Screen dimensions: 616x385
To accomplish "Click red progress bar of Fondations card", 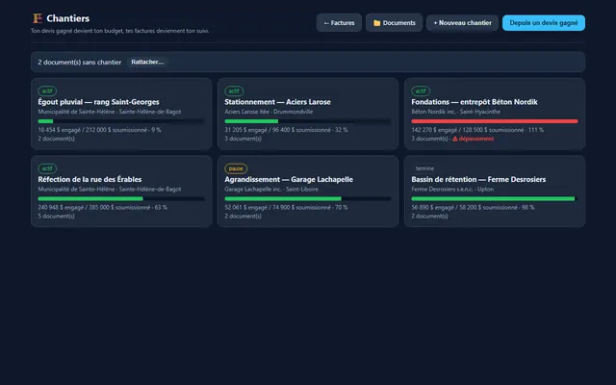I will 495,121.
